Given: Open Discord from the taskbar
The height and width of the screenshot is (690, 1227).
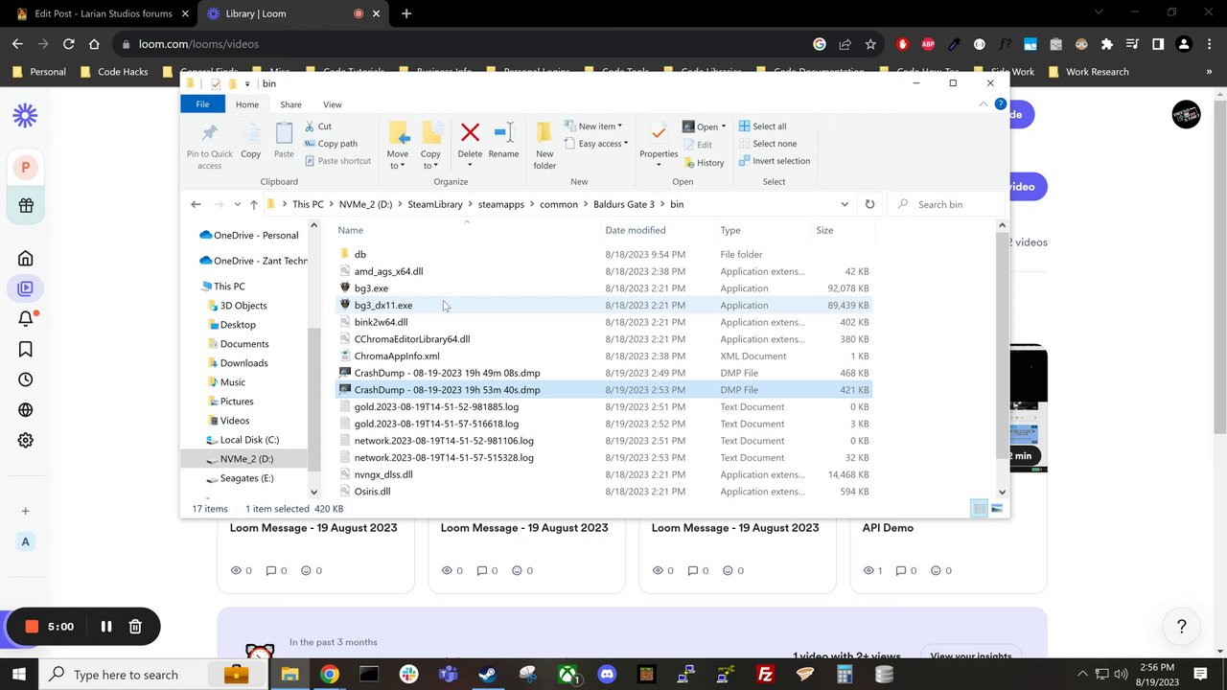Looking at the screenshot, I should pos(607,675).
